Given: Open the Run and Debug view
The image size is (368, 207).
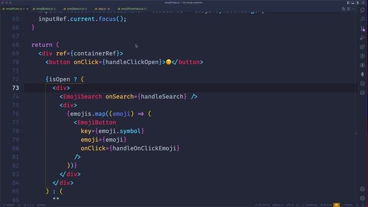Looking at the screenshot, I should (362, 37).
